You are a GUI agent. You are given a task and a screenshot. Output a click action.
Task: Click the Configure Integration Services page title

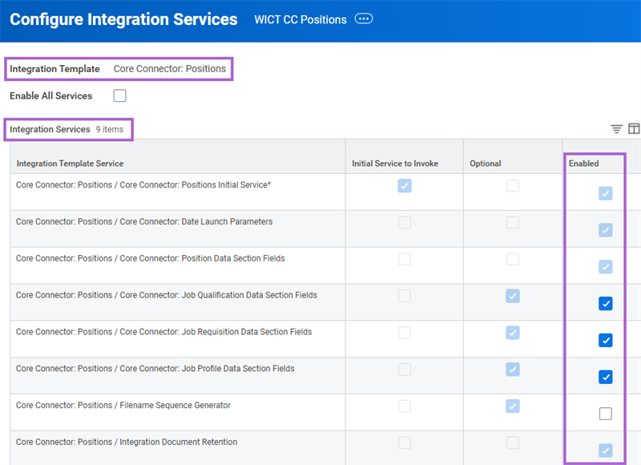pyautogui.click(x=123, y=19)
